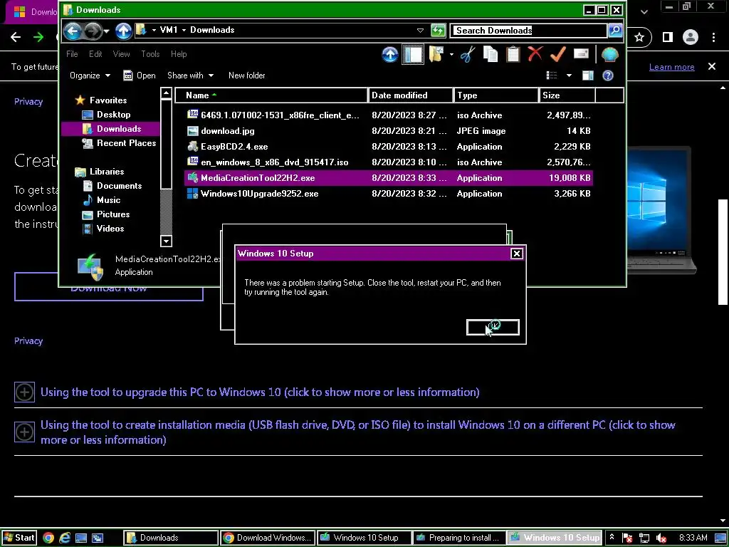Viewport: 729px width, 547px height.
Task: Open the Chrome profile avatar icon
Action: pyautogui.click(x=691, y=37)
